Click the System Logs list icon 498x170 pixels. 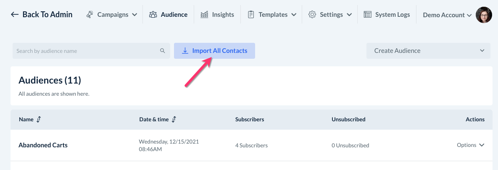(x=367, y=15)
